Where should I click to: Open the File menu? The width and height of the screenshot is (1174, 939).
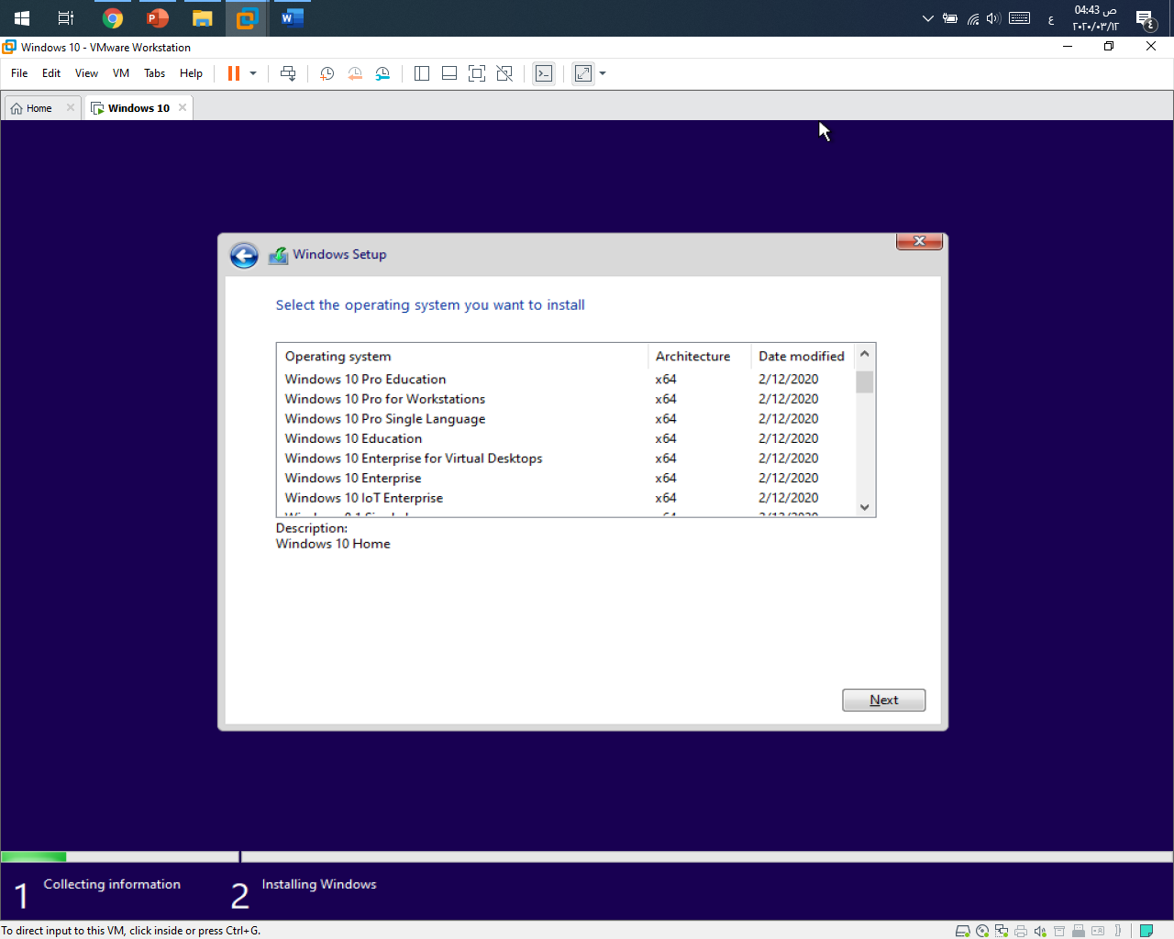coord(19,73)
